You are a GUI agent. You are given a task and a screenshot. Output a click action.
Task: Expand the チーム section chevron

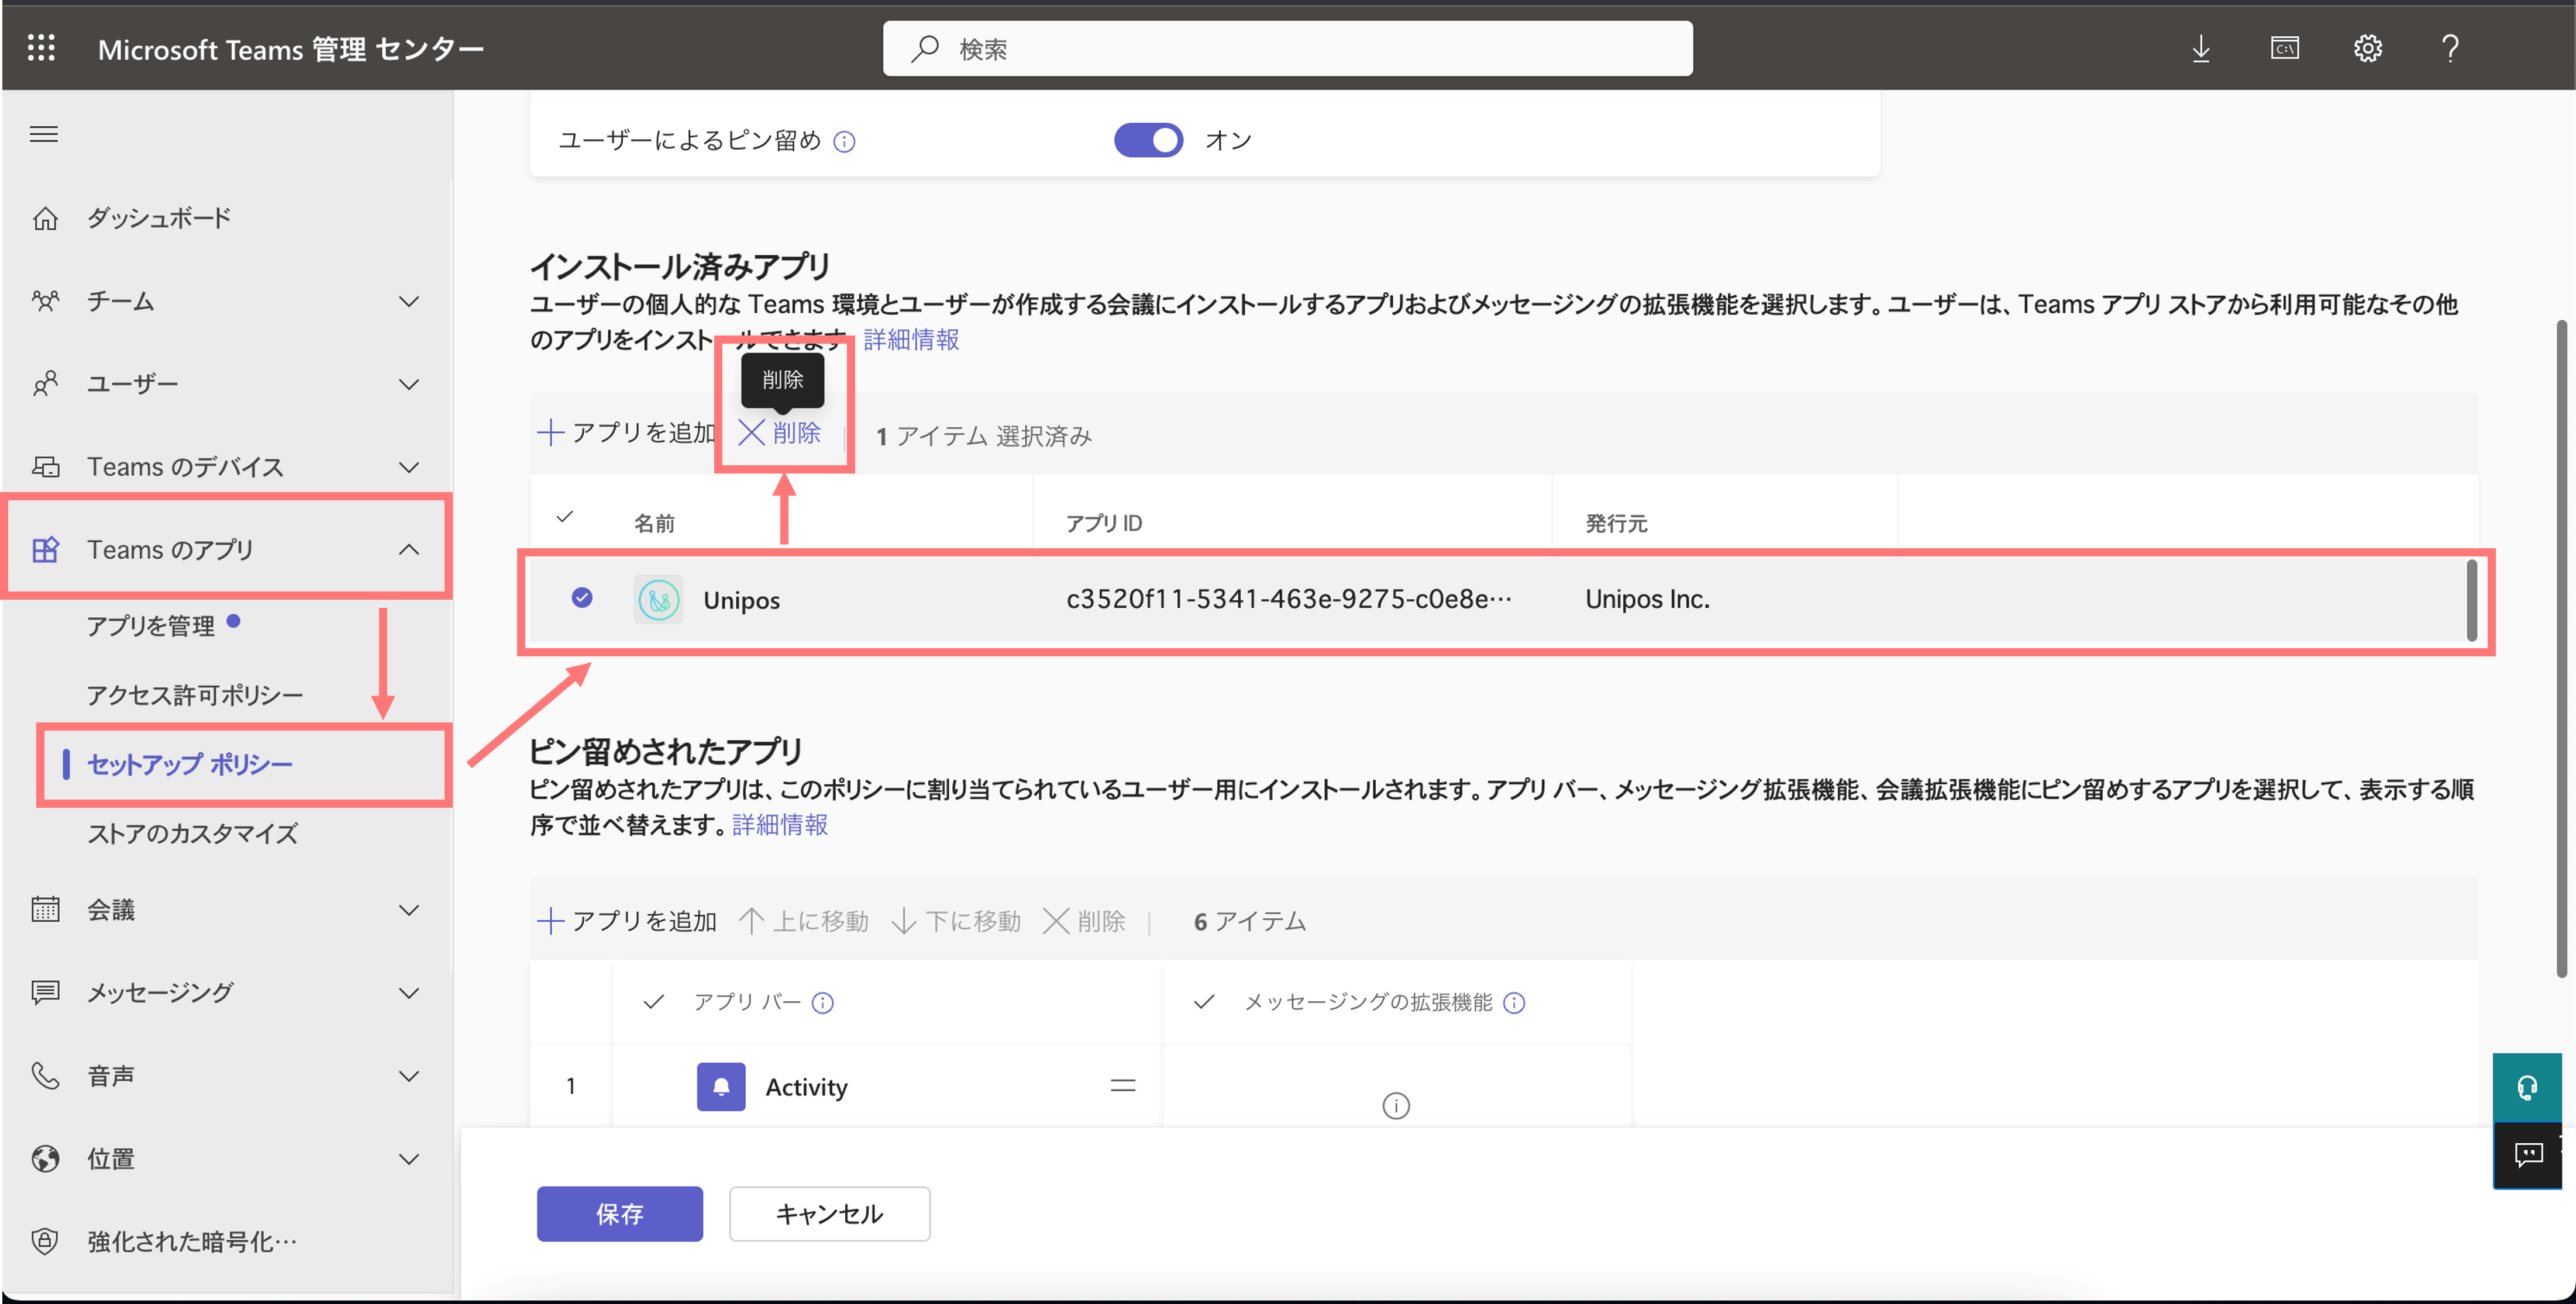(x=408, y=301)
